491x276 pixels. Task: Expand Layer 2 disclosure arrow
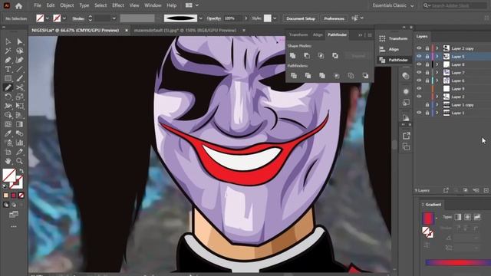(437, 97)
